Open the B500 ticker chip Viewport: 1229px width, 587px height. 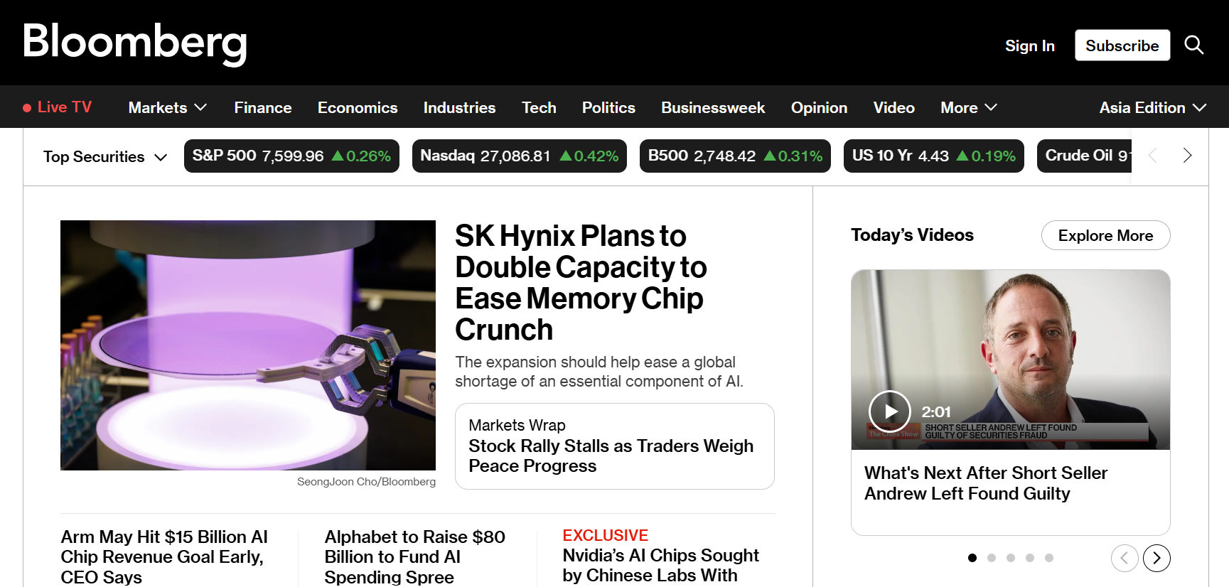point(735,156)
